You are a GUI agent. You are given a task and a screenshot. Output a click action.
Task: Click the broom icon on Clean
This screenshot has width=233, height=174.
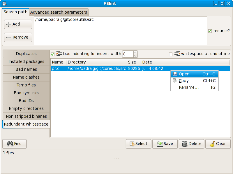[x=212, y=144]
